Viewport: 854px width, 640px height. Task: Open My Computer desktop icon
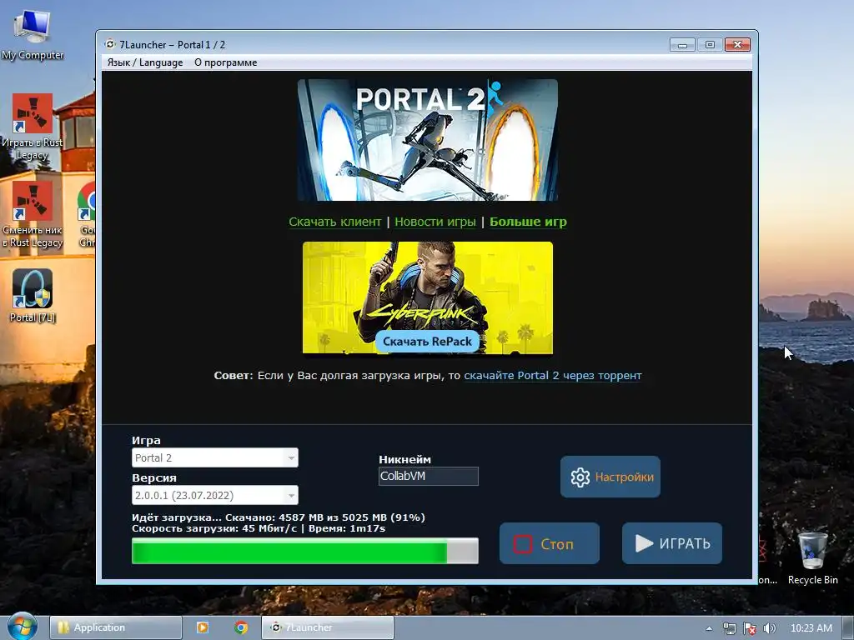click(x=33, y=33)
